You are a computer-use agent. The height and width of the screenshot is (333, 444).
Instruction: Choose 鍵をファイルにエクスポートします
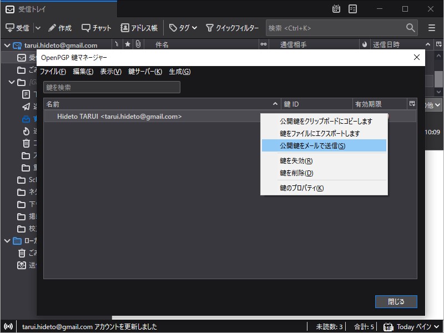point(324,133)
